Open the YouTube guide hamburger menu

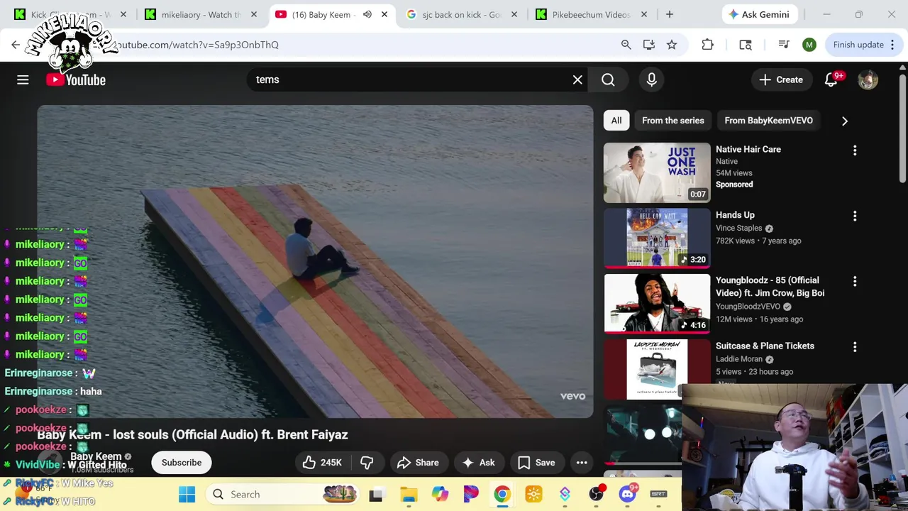coord(23,79)
